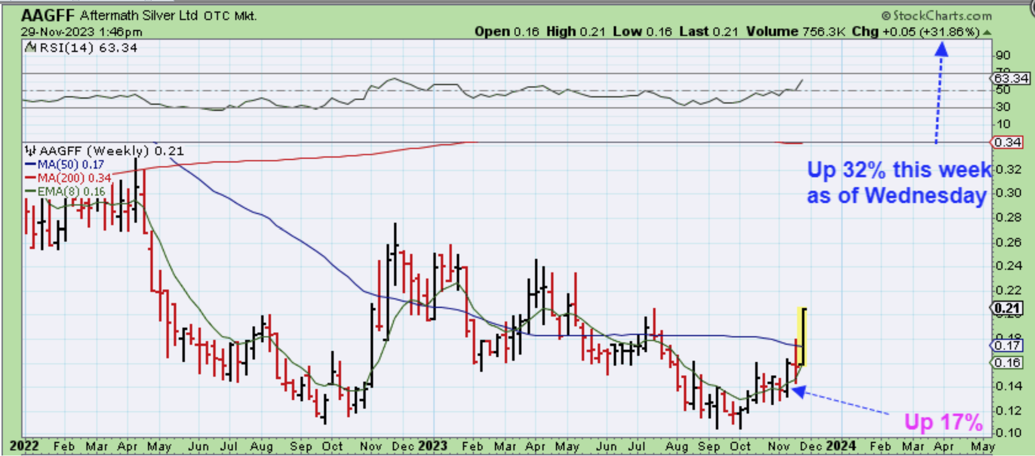Click the 0.28 price axis label

point(1007,218)
